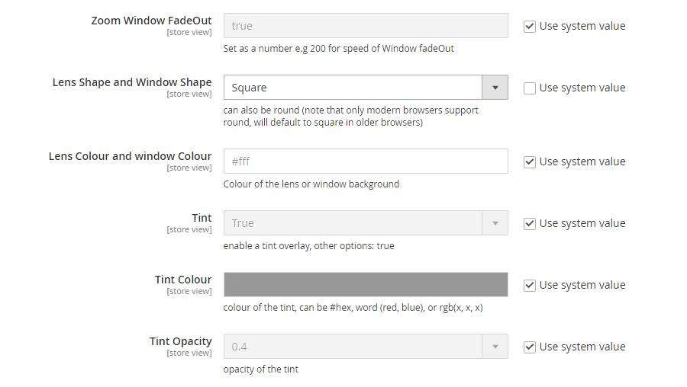Image resolution: width=687 pixels, height=387 pixels.
Task: Click the Tint Opacity dropdown arrow
Action: [x=495, y=347]
